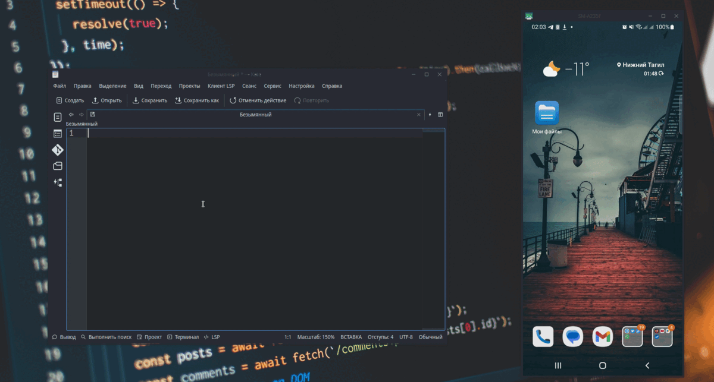Toggle the Терминал panel
This screenshot has width=714, height=382.
[x=183, y=337]
